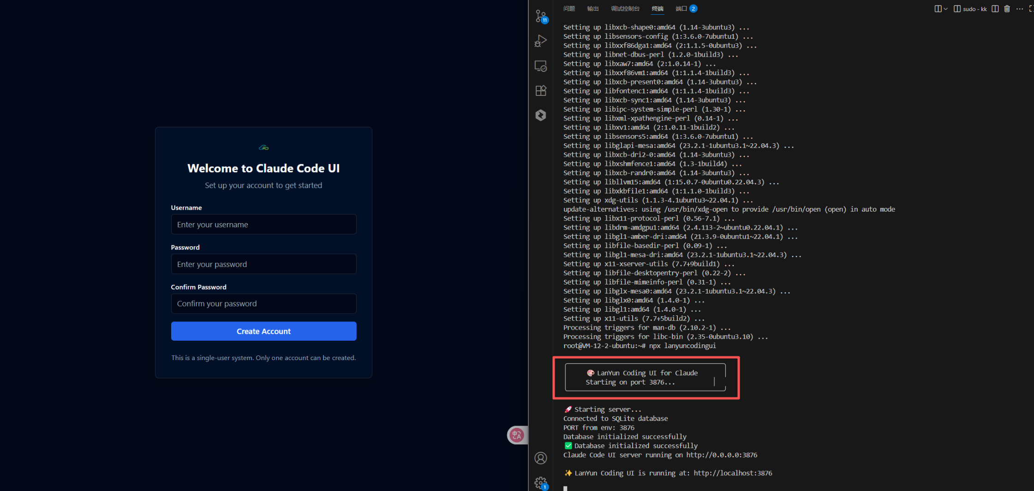Click 'Set up your account to get started' text
This screenshot has height=491, width=1034.
pyautogui.click(x=263, y=185)
